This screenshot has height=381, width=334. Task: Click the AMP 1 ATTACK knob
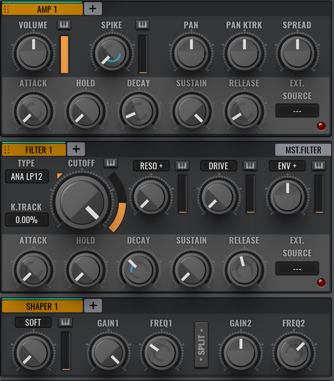tap(33, 111)
